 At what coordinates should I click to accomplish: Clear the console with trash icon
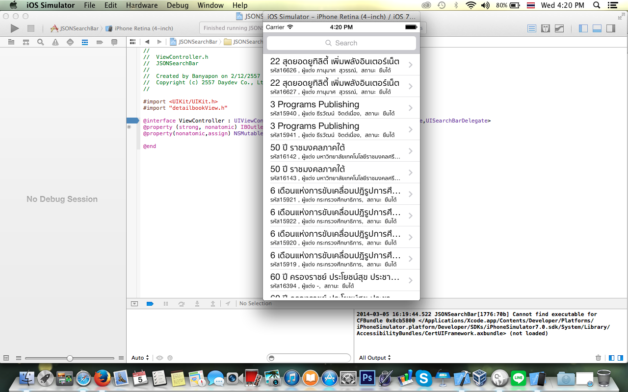598,358
